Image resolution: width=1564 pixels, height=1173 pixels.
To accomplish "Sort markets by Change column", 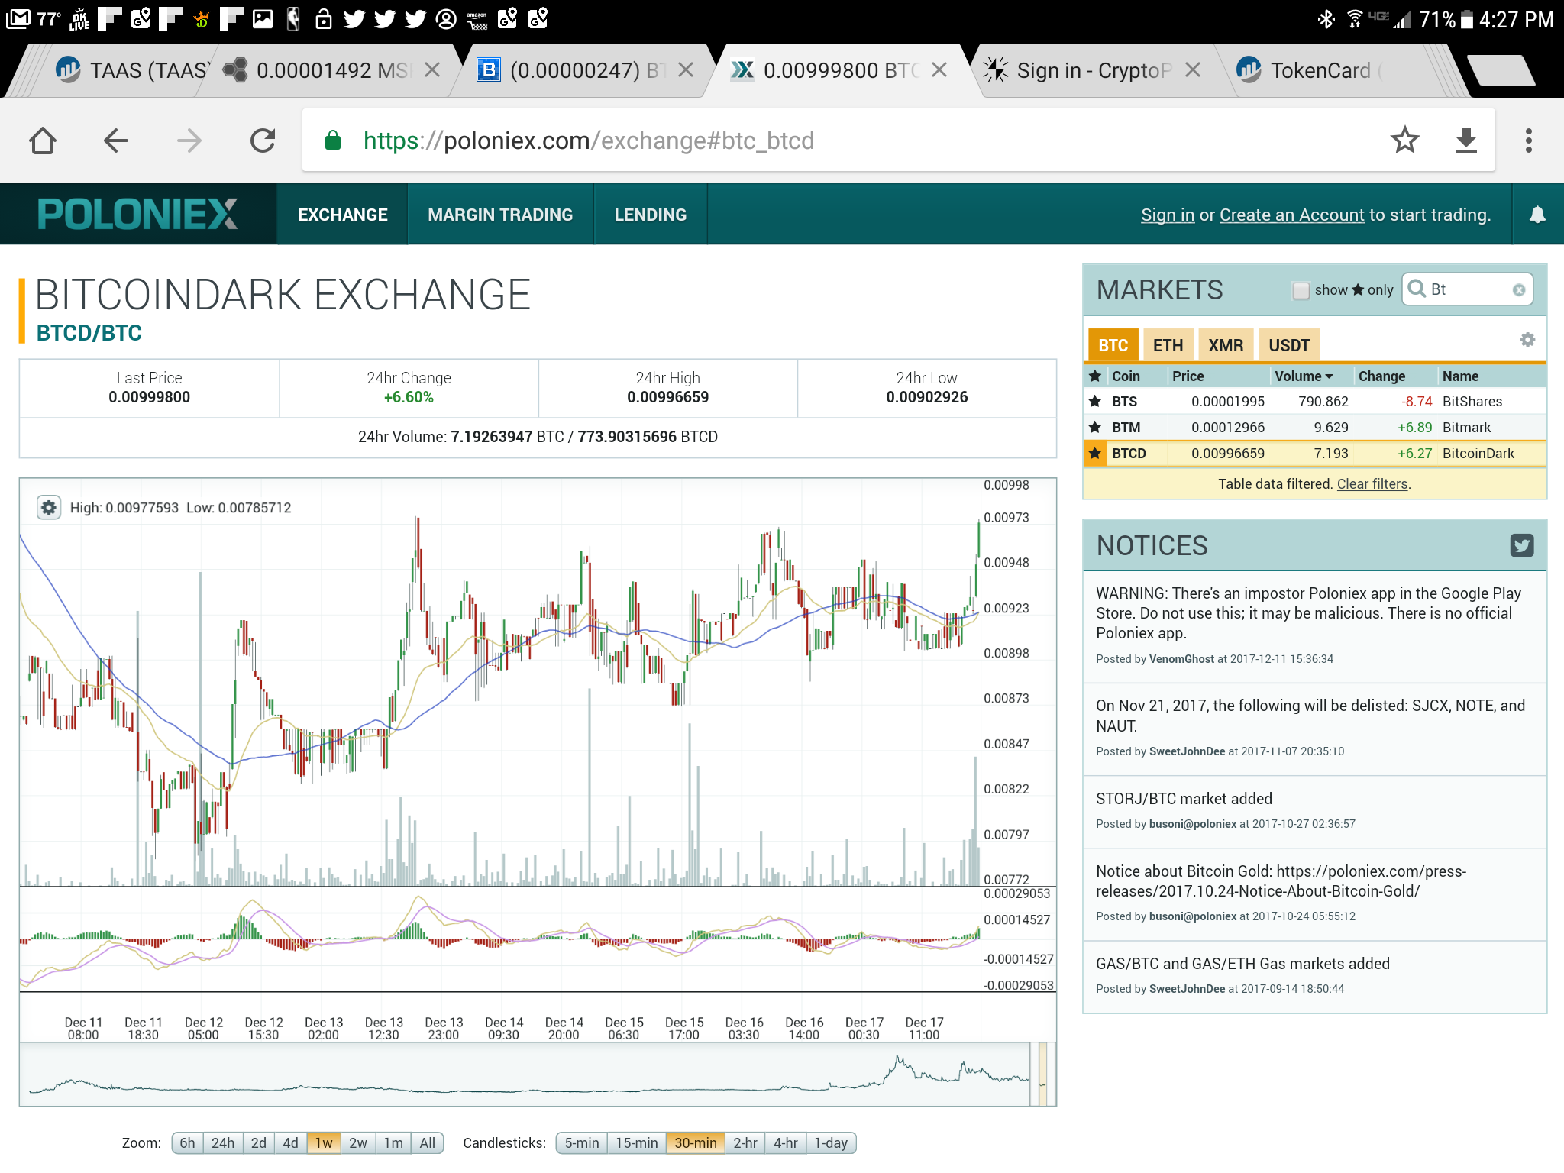I will pyautogui.click(x=1381, y=376).
